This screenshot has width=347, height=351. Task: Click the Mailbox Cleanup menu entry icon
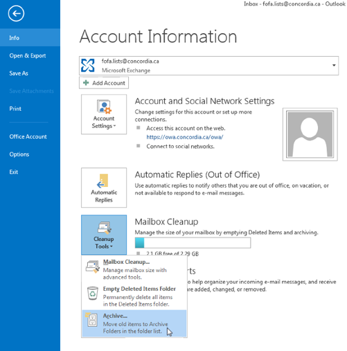[x=93, y=267]
